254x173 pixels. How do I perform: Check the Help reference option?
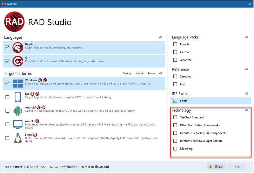[175, 84]
